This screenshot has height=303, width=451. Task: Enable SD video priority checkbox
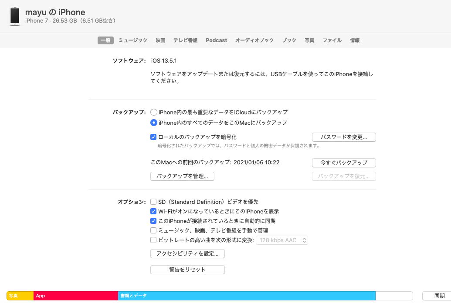point(153,202)
